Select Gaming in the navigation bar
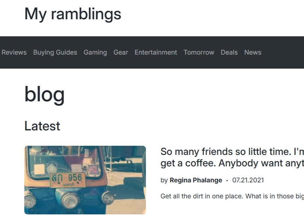304x217 pixels. coord(95,52)
